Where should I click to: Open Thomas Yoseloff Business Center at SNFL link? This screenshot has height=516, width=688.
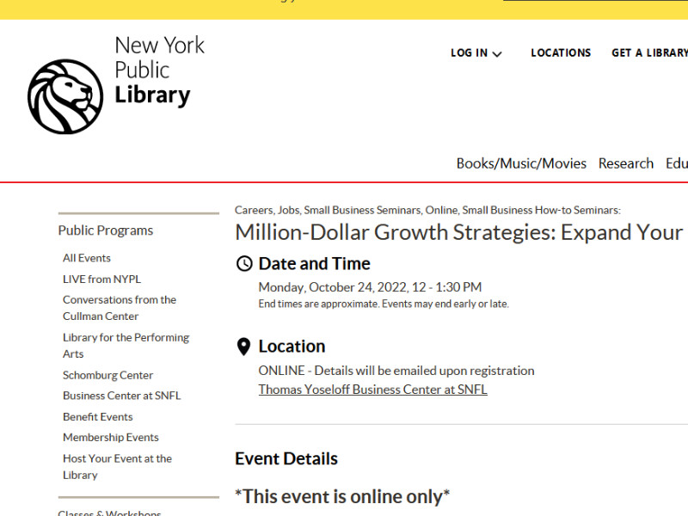[x=372, y=390]
